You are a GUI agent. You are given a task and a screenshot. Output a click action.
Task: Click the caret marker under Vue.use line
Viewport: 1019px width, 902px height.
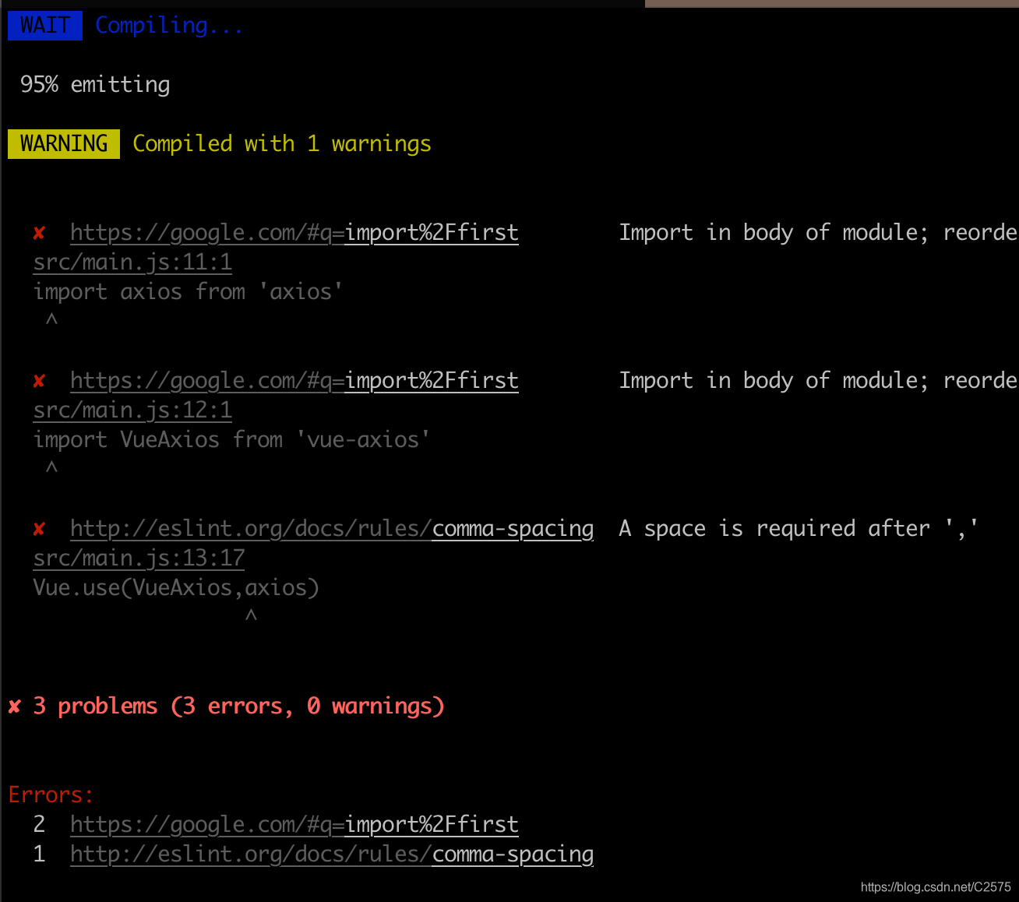click(251, 615)
